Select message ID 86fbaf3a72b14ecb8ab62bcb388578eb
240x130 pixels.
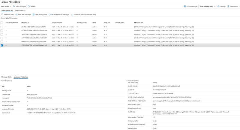[34, 42]
